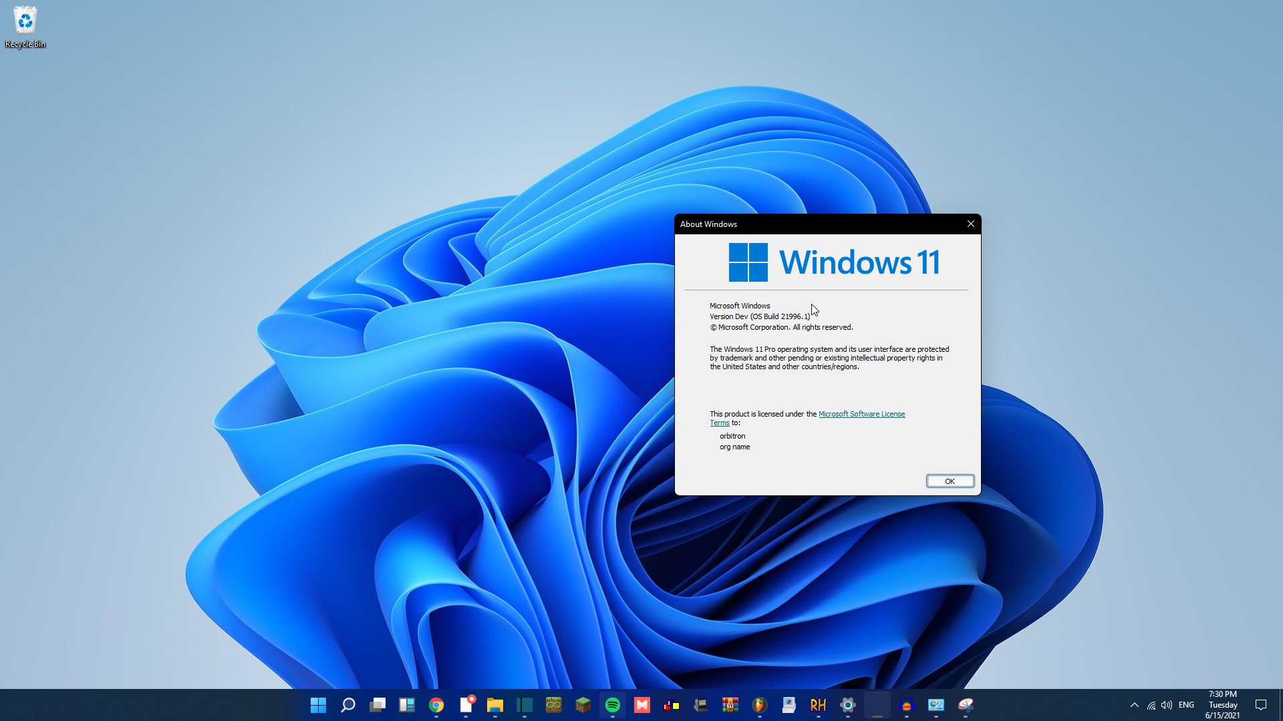Open the Action Center notifications icon
This screenshot has width=1283, height=721.
click(x=1261, y=705)
